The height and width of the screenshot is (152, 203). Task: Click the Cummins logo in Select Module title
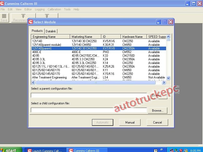31,22
